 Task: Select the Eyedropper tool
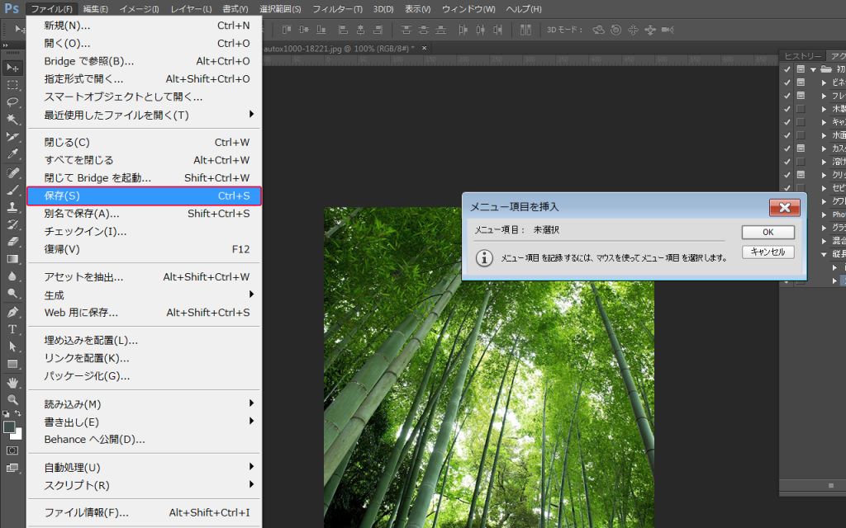12,153
